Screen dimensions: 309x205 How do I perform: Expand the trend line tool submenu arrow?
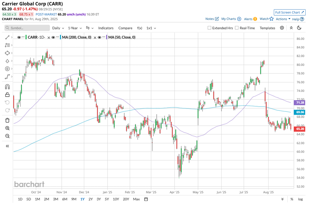tap(12, 37)
